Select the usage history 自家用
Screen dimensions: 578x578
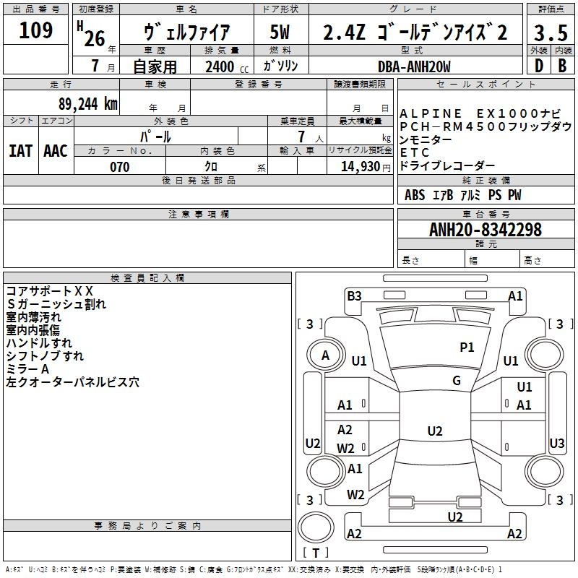[x=155, y=66]
